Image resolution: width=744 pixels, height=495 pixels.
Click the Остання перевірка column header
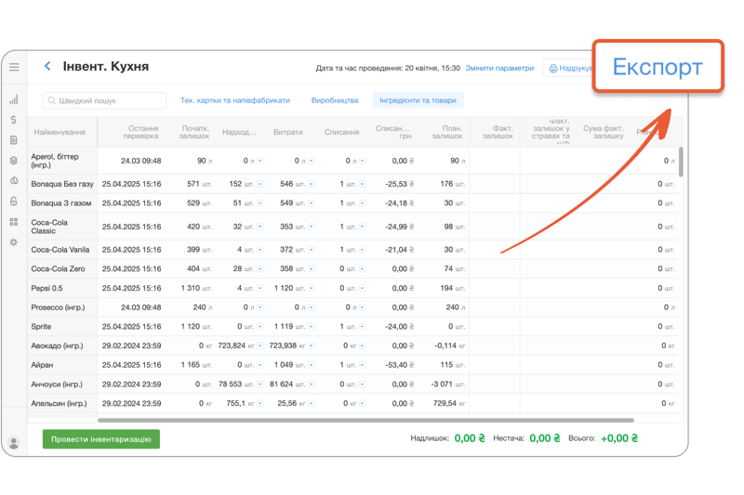tap(141, 132)
